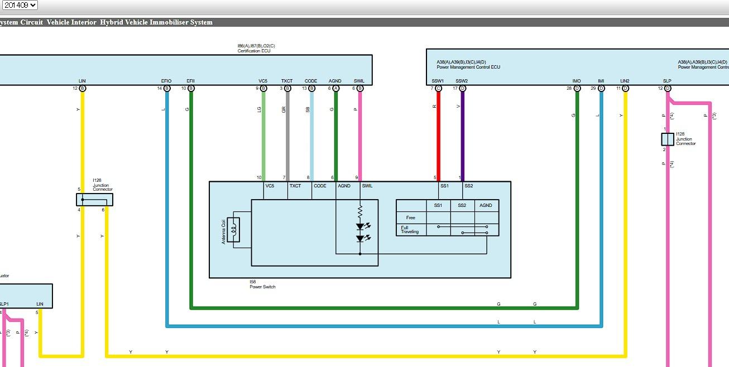Select the gray TXCT wire
Viewport: 729px width, 367px height.
[x=287, y=134]
